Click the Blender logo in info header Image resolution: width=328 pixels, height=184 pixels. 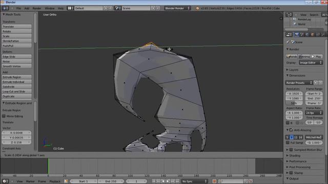tap(197, 8)
